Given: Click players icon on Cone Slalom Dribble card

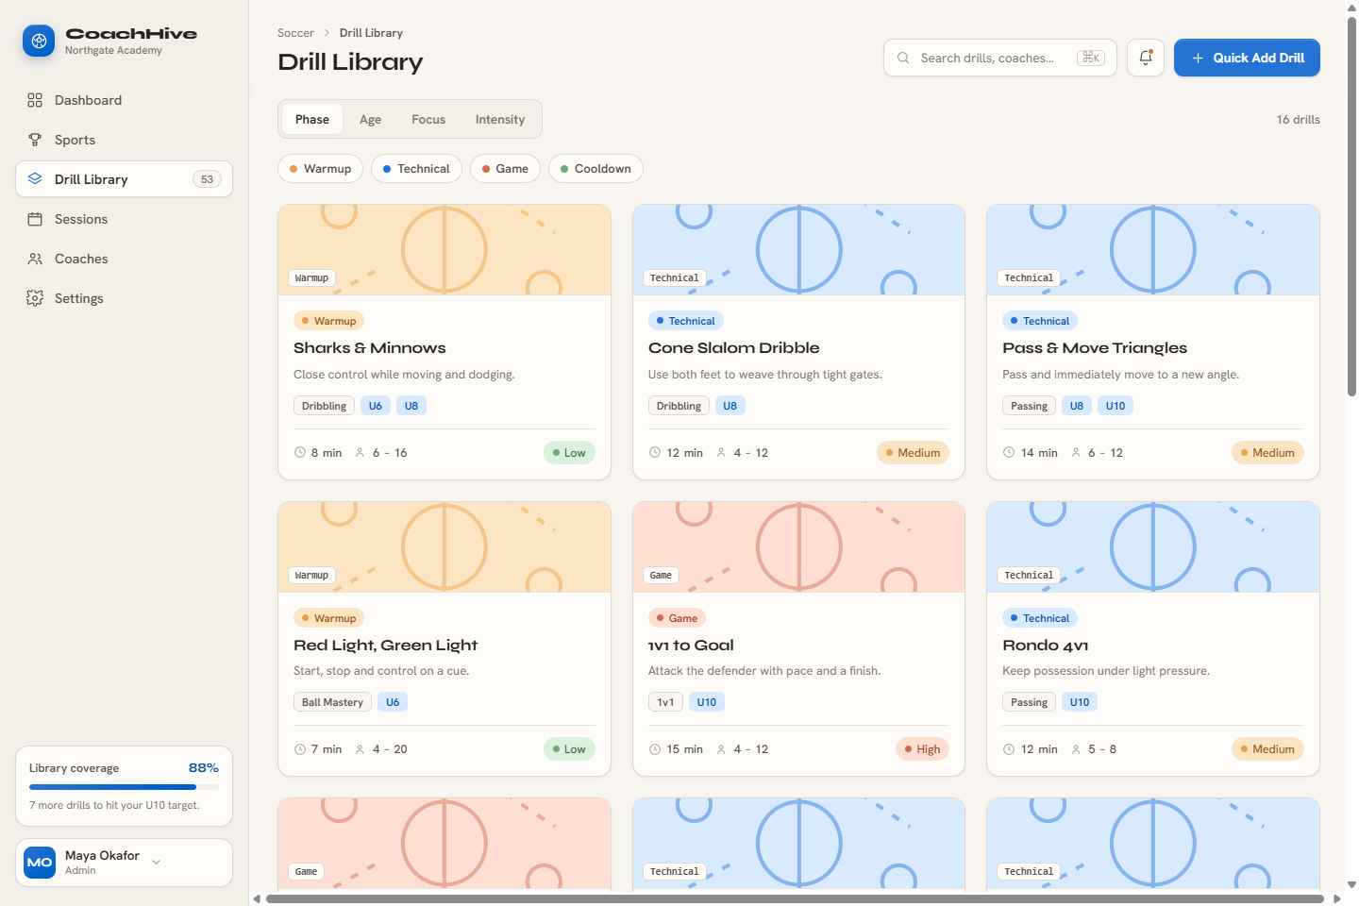Looking at the screenshot, I should (721, 453).
